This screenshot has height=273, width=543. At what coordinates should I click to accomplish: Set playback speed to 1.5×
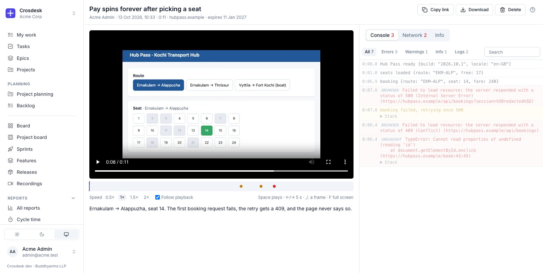tap(134, 197)
